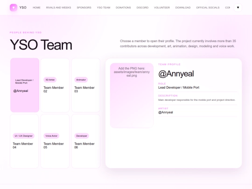Click the YSO Team page heading
Viewport: 252px width, 189px height.
[x=41, y=45]
